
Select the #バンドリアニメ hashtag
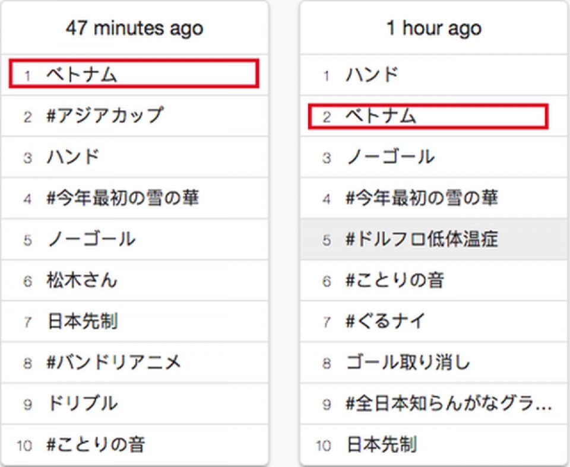pos(114,362)
